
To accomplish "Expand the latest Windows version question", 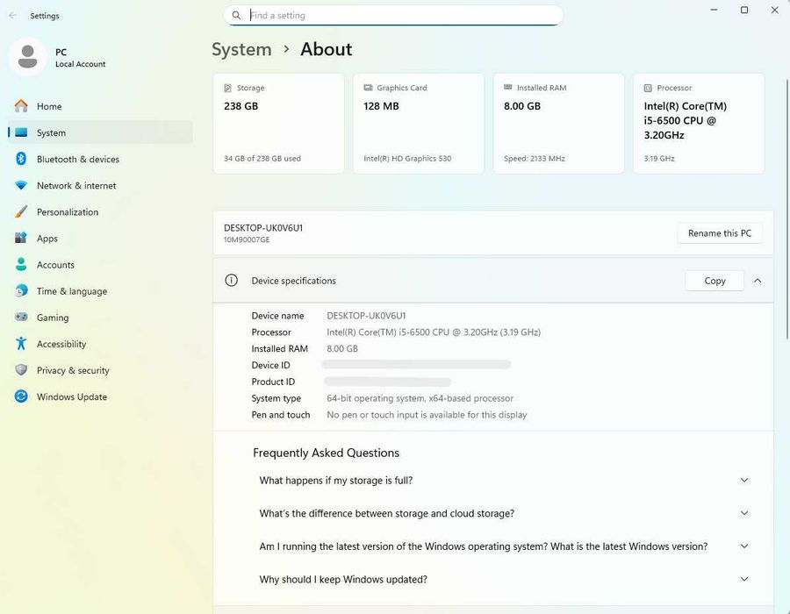I will click(x=744, y=546).
